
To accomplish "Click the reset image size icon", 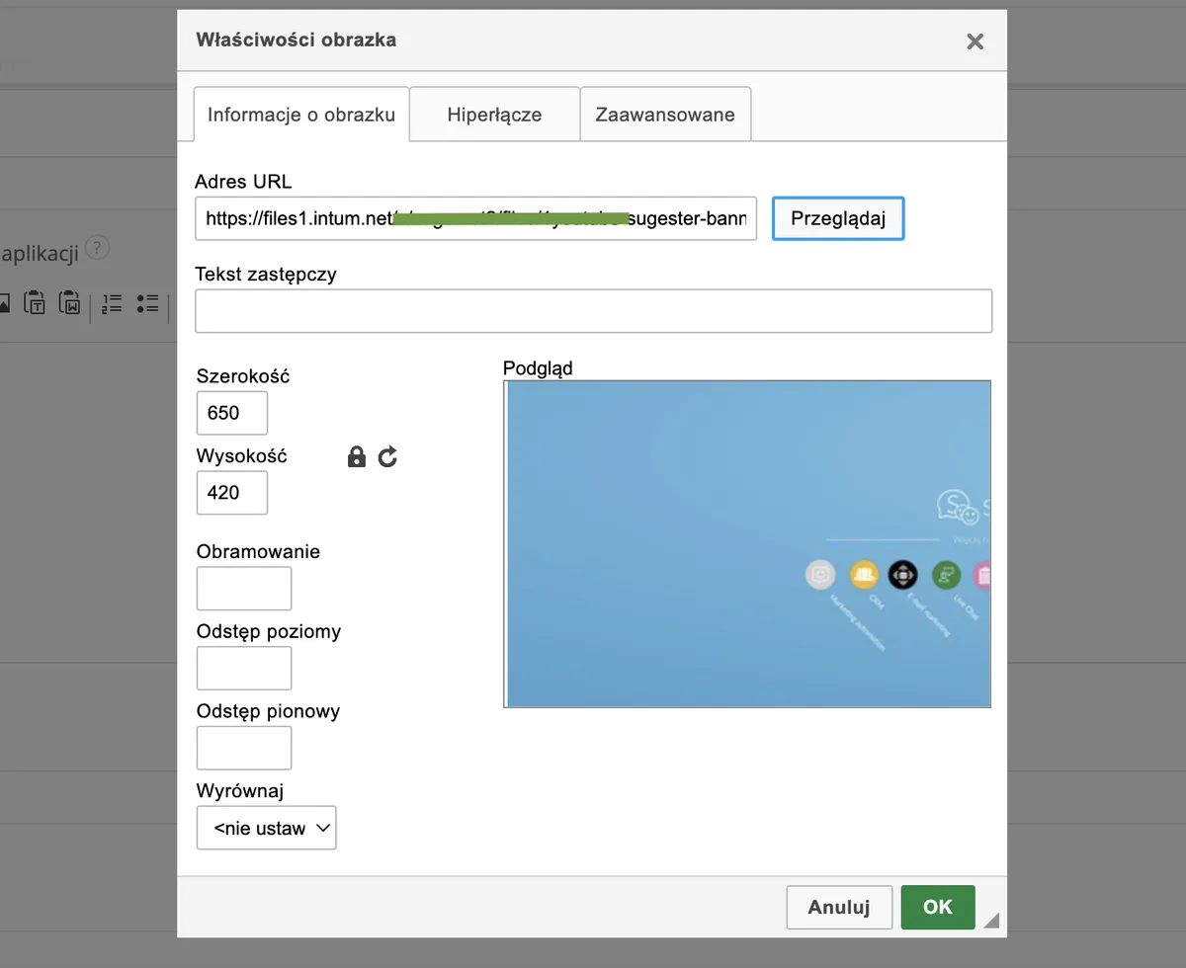I will pyautogui.click(x=387, y=456).
